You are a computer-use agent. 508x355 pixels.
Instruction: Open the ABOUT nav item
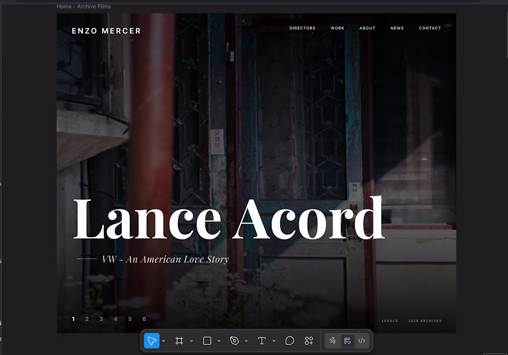click(367, 28)
